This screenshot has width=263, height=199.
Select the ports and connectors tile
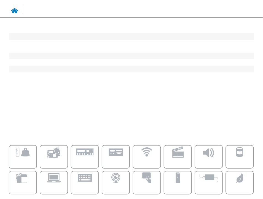(116, 157)
